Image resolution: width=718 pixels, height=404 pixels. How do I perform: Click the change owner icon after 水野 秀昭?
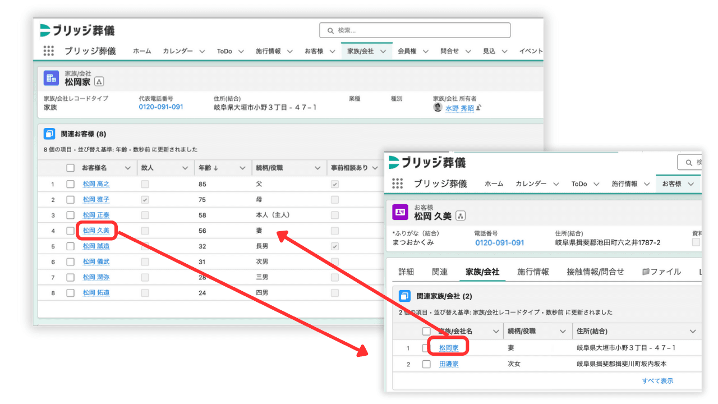coord(479,108)
